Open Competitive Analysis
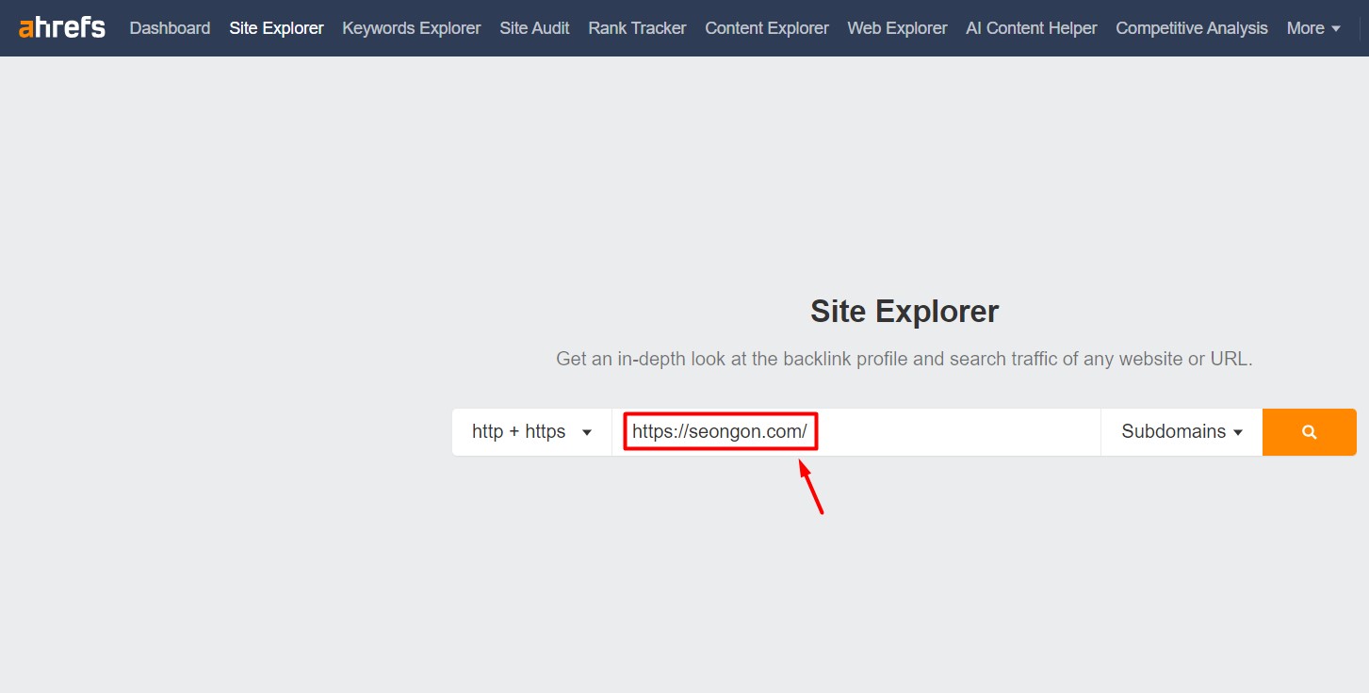Screen dimensions: 1369x693 [x=1192, y=28]
